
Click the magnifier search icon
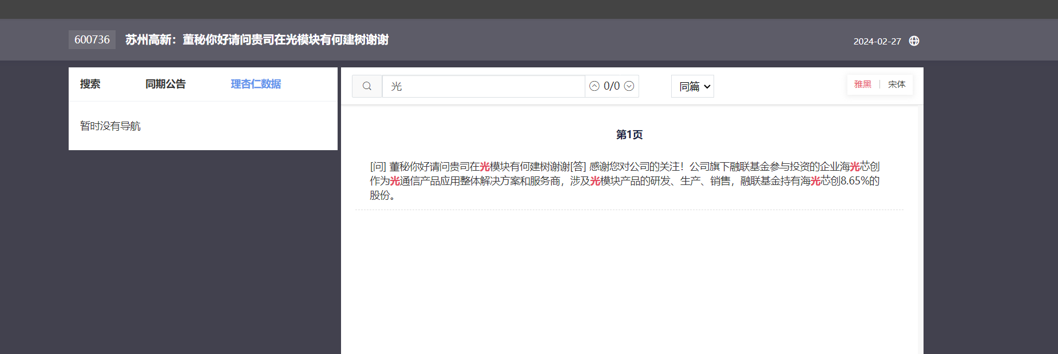point(367,86)
